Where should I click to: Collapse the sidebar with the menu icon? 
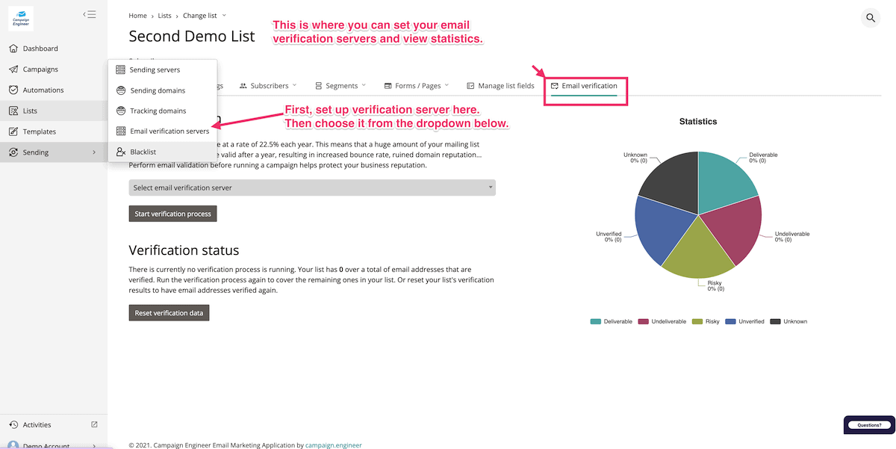pyautogui.click(x=90, y=14)
